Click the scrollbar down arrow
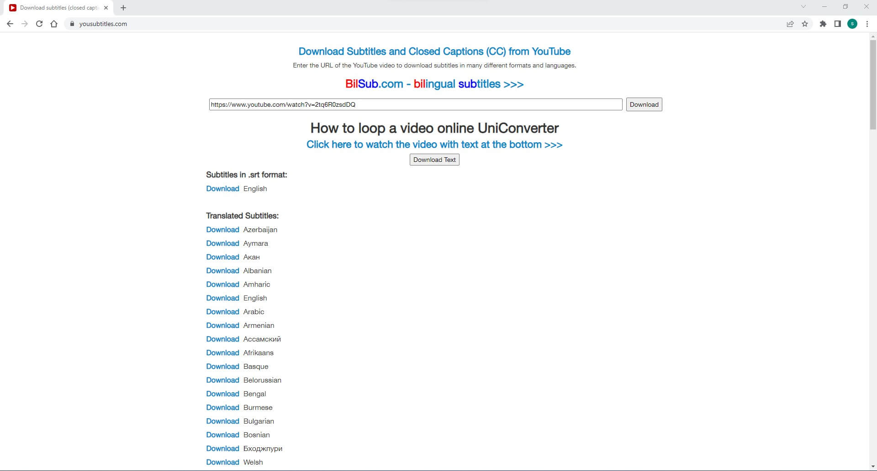The image size is (877, 471). (x=873, y=467)
